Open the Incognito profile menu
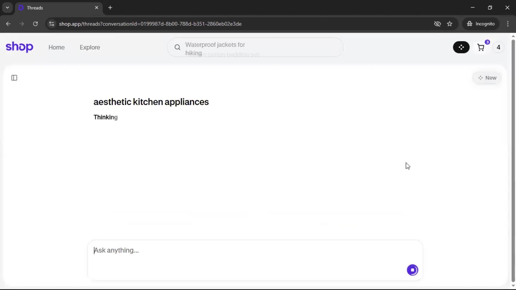This screenshot has width=516, height=290. click(481, 24)
